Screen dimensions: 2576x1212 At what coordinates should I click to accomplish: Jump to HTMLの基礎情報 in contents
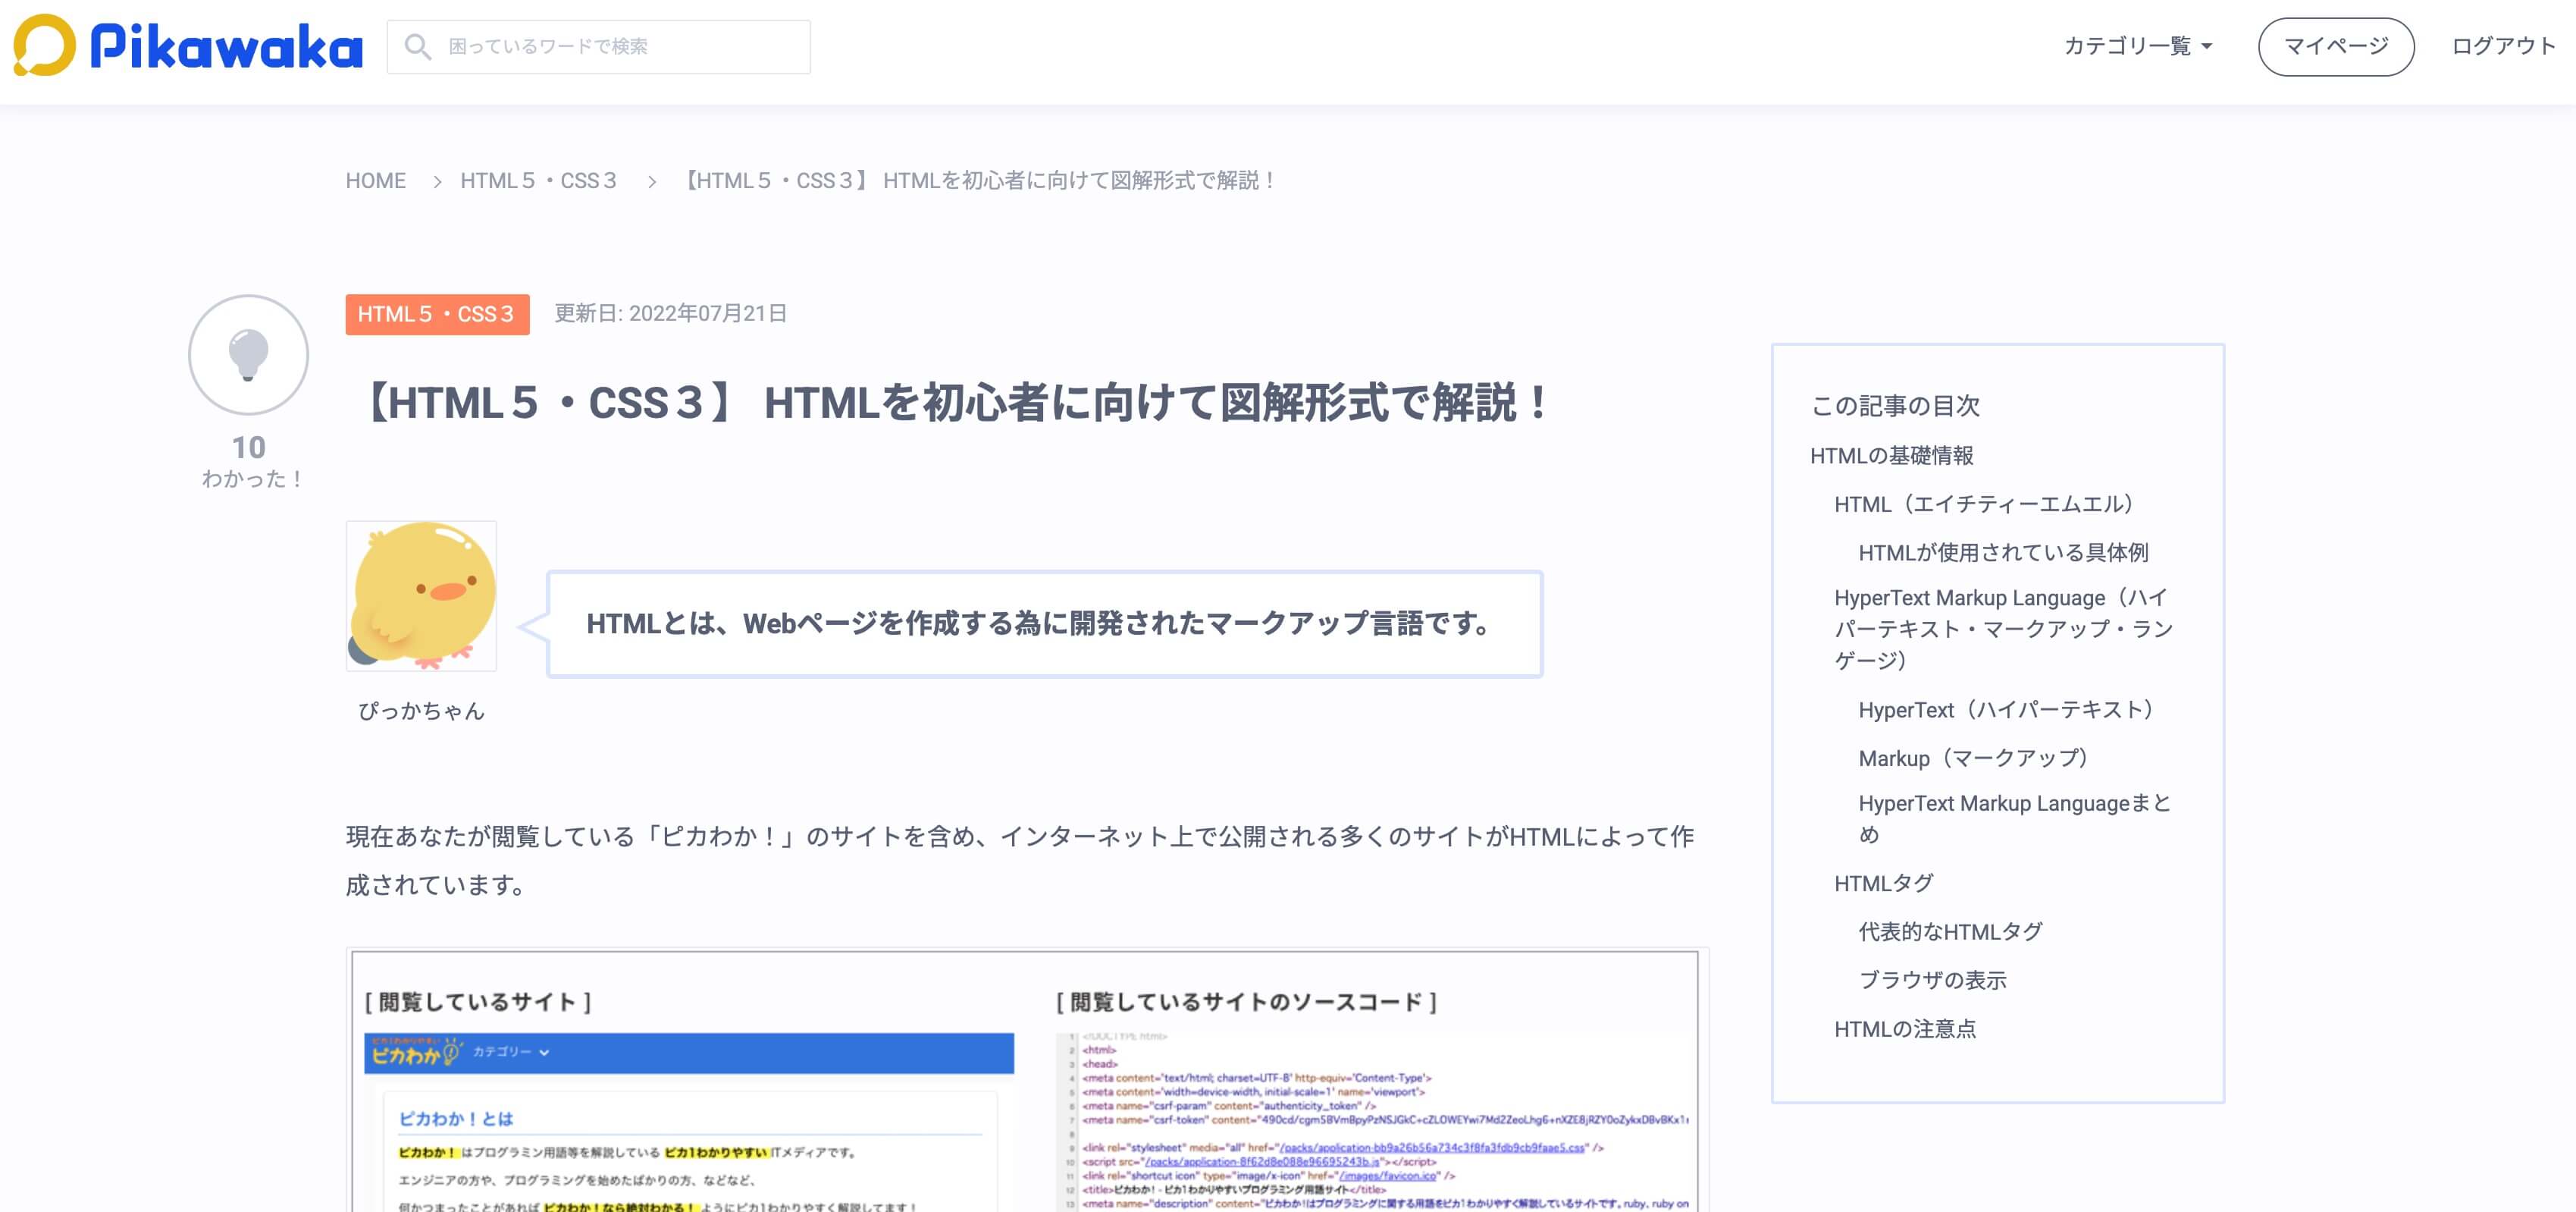click(x=1891, y=457)
